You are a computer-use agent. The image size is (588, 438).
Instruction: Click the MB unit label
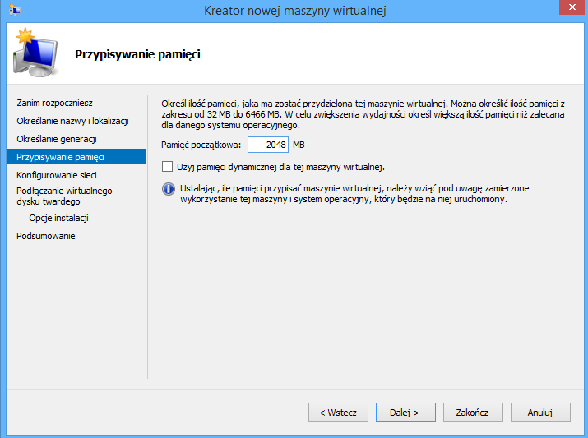[299, 145]
